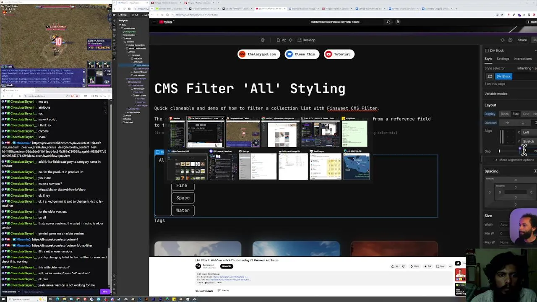
Task: Click the like thumbs-up icon
Action: point(393,266)
